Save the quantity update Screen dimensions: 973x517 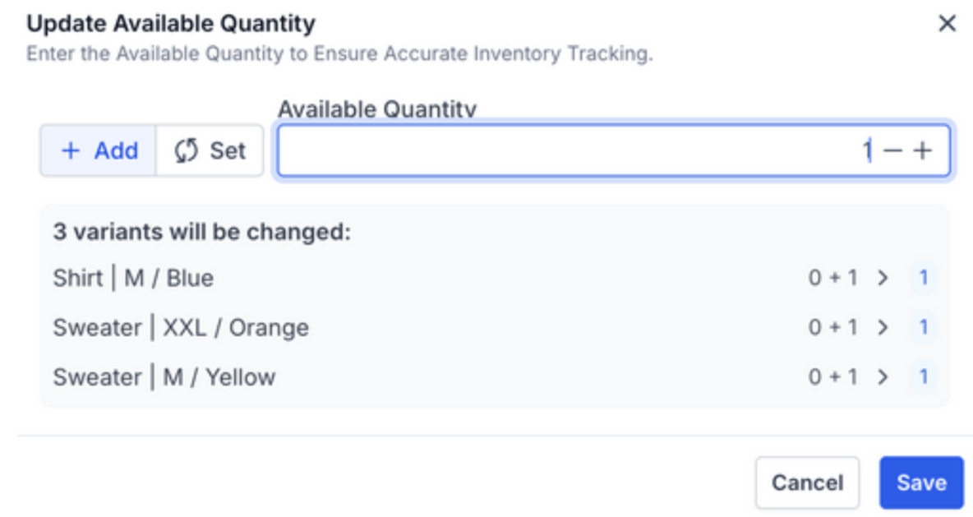pos(920,482)
